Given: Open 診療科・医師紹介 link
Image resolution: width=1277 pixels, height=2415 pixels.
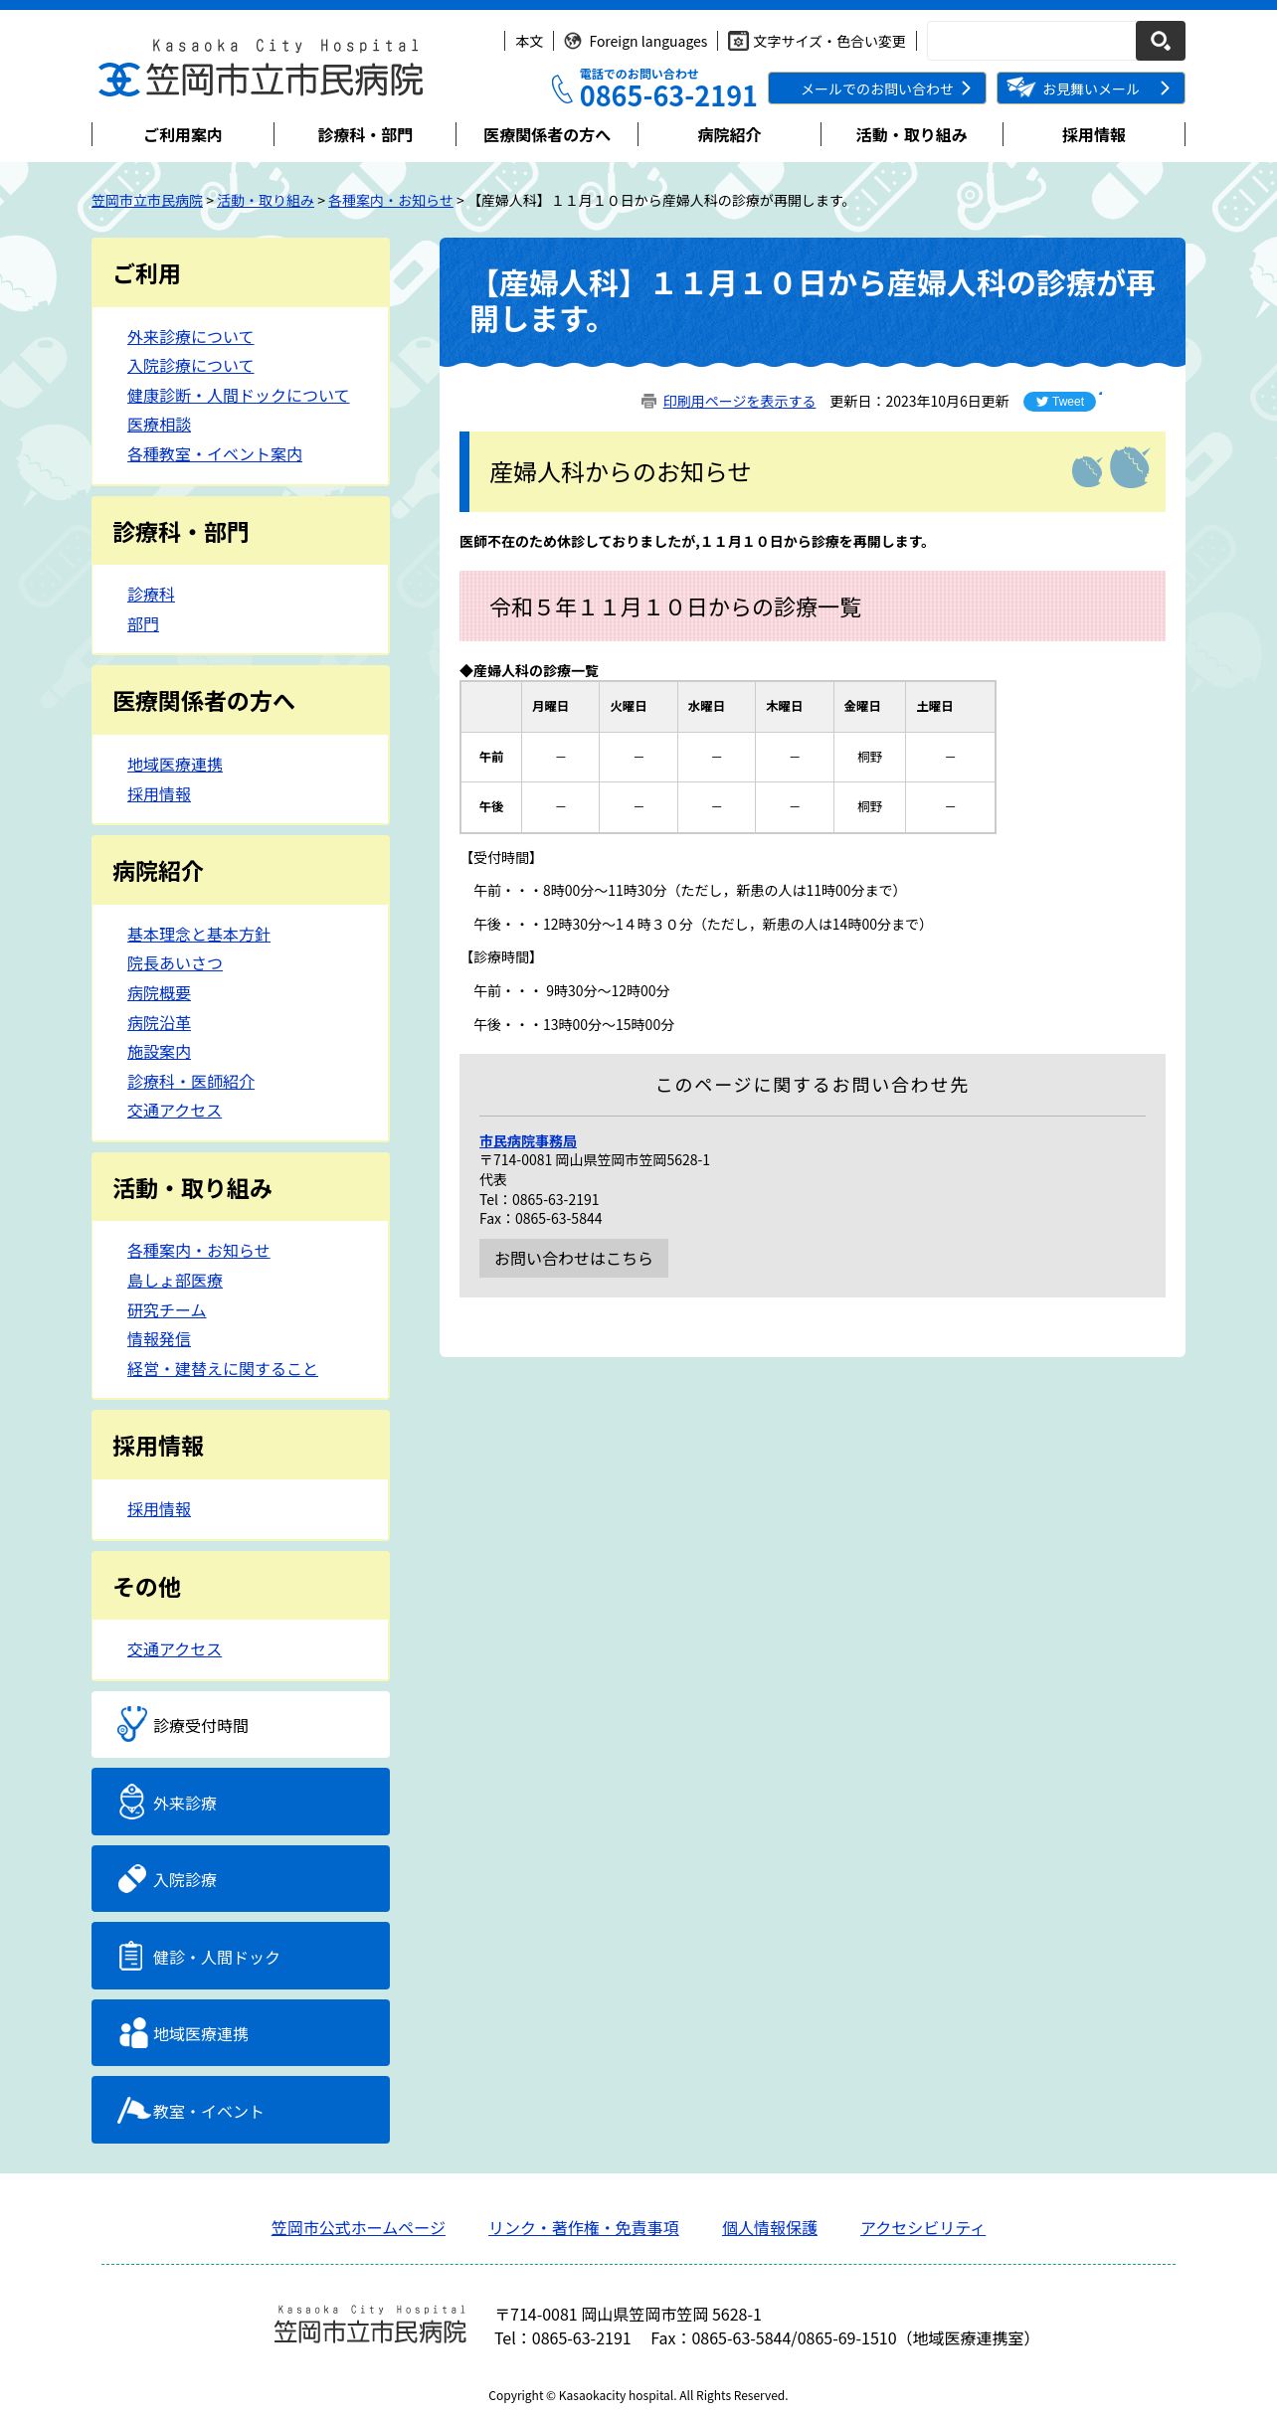Looking at the screenshot, I should [191, 1082].
